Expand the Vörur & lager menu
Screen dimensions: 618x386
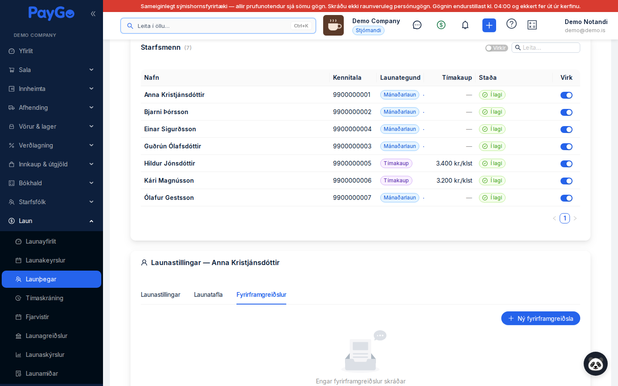click(x=51, y=127)
